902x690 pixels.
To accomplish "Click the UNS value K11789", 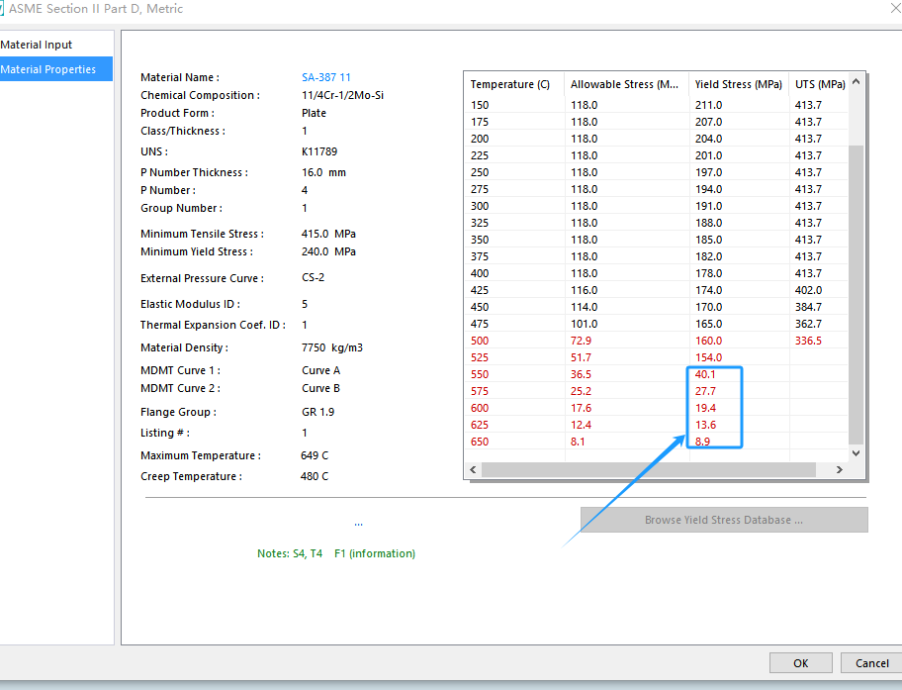I will point(319,151).
